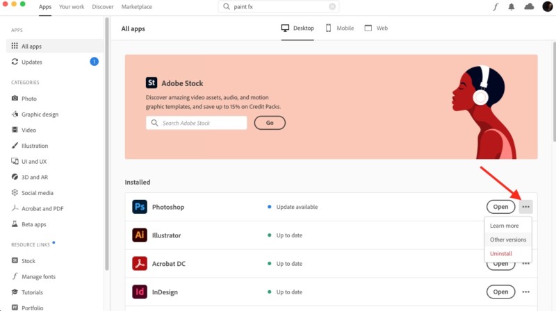Open the notifications bell icon

click(512, 7)
